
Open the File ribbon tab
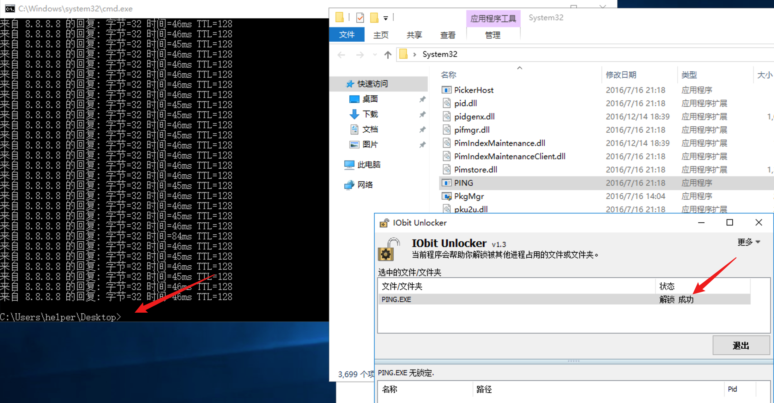[x=347, y=35]
